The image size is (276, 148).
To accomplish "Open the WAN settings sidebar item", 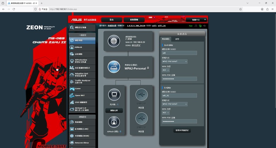I will (x=82, y=136).
